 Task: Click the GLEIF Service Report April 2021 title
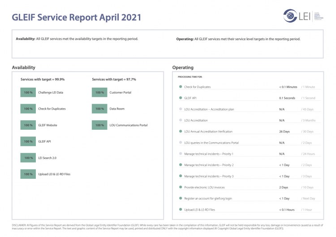tap(76, 17)
